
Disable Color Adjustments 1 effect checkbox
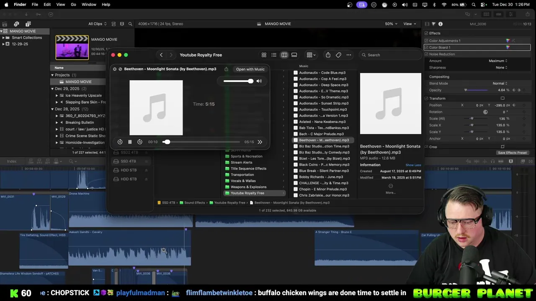tap(426, 41)
